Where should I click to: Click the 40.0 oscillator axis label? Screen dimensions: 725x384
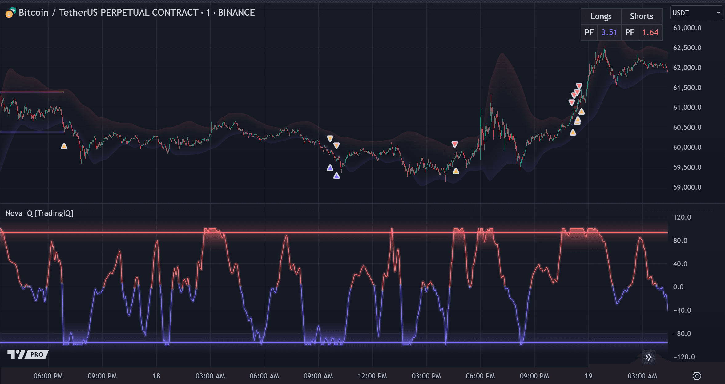(680, 264)
